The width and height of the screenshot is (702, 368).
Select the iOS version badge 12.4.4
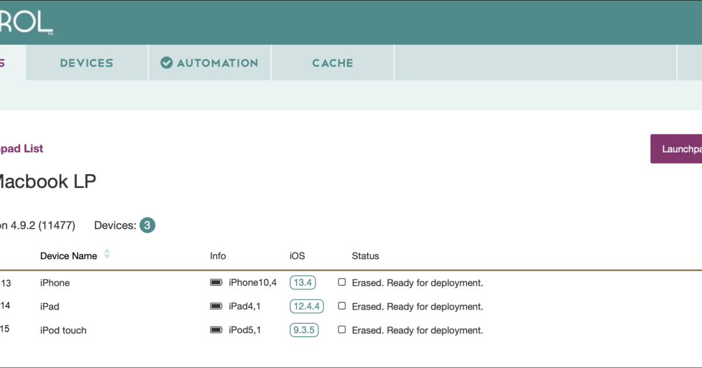[x=307, y=305]
